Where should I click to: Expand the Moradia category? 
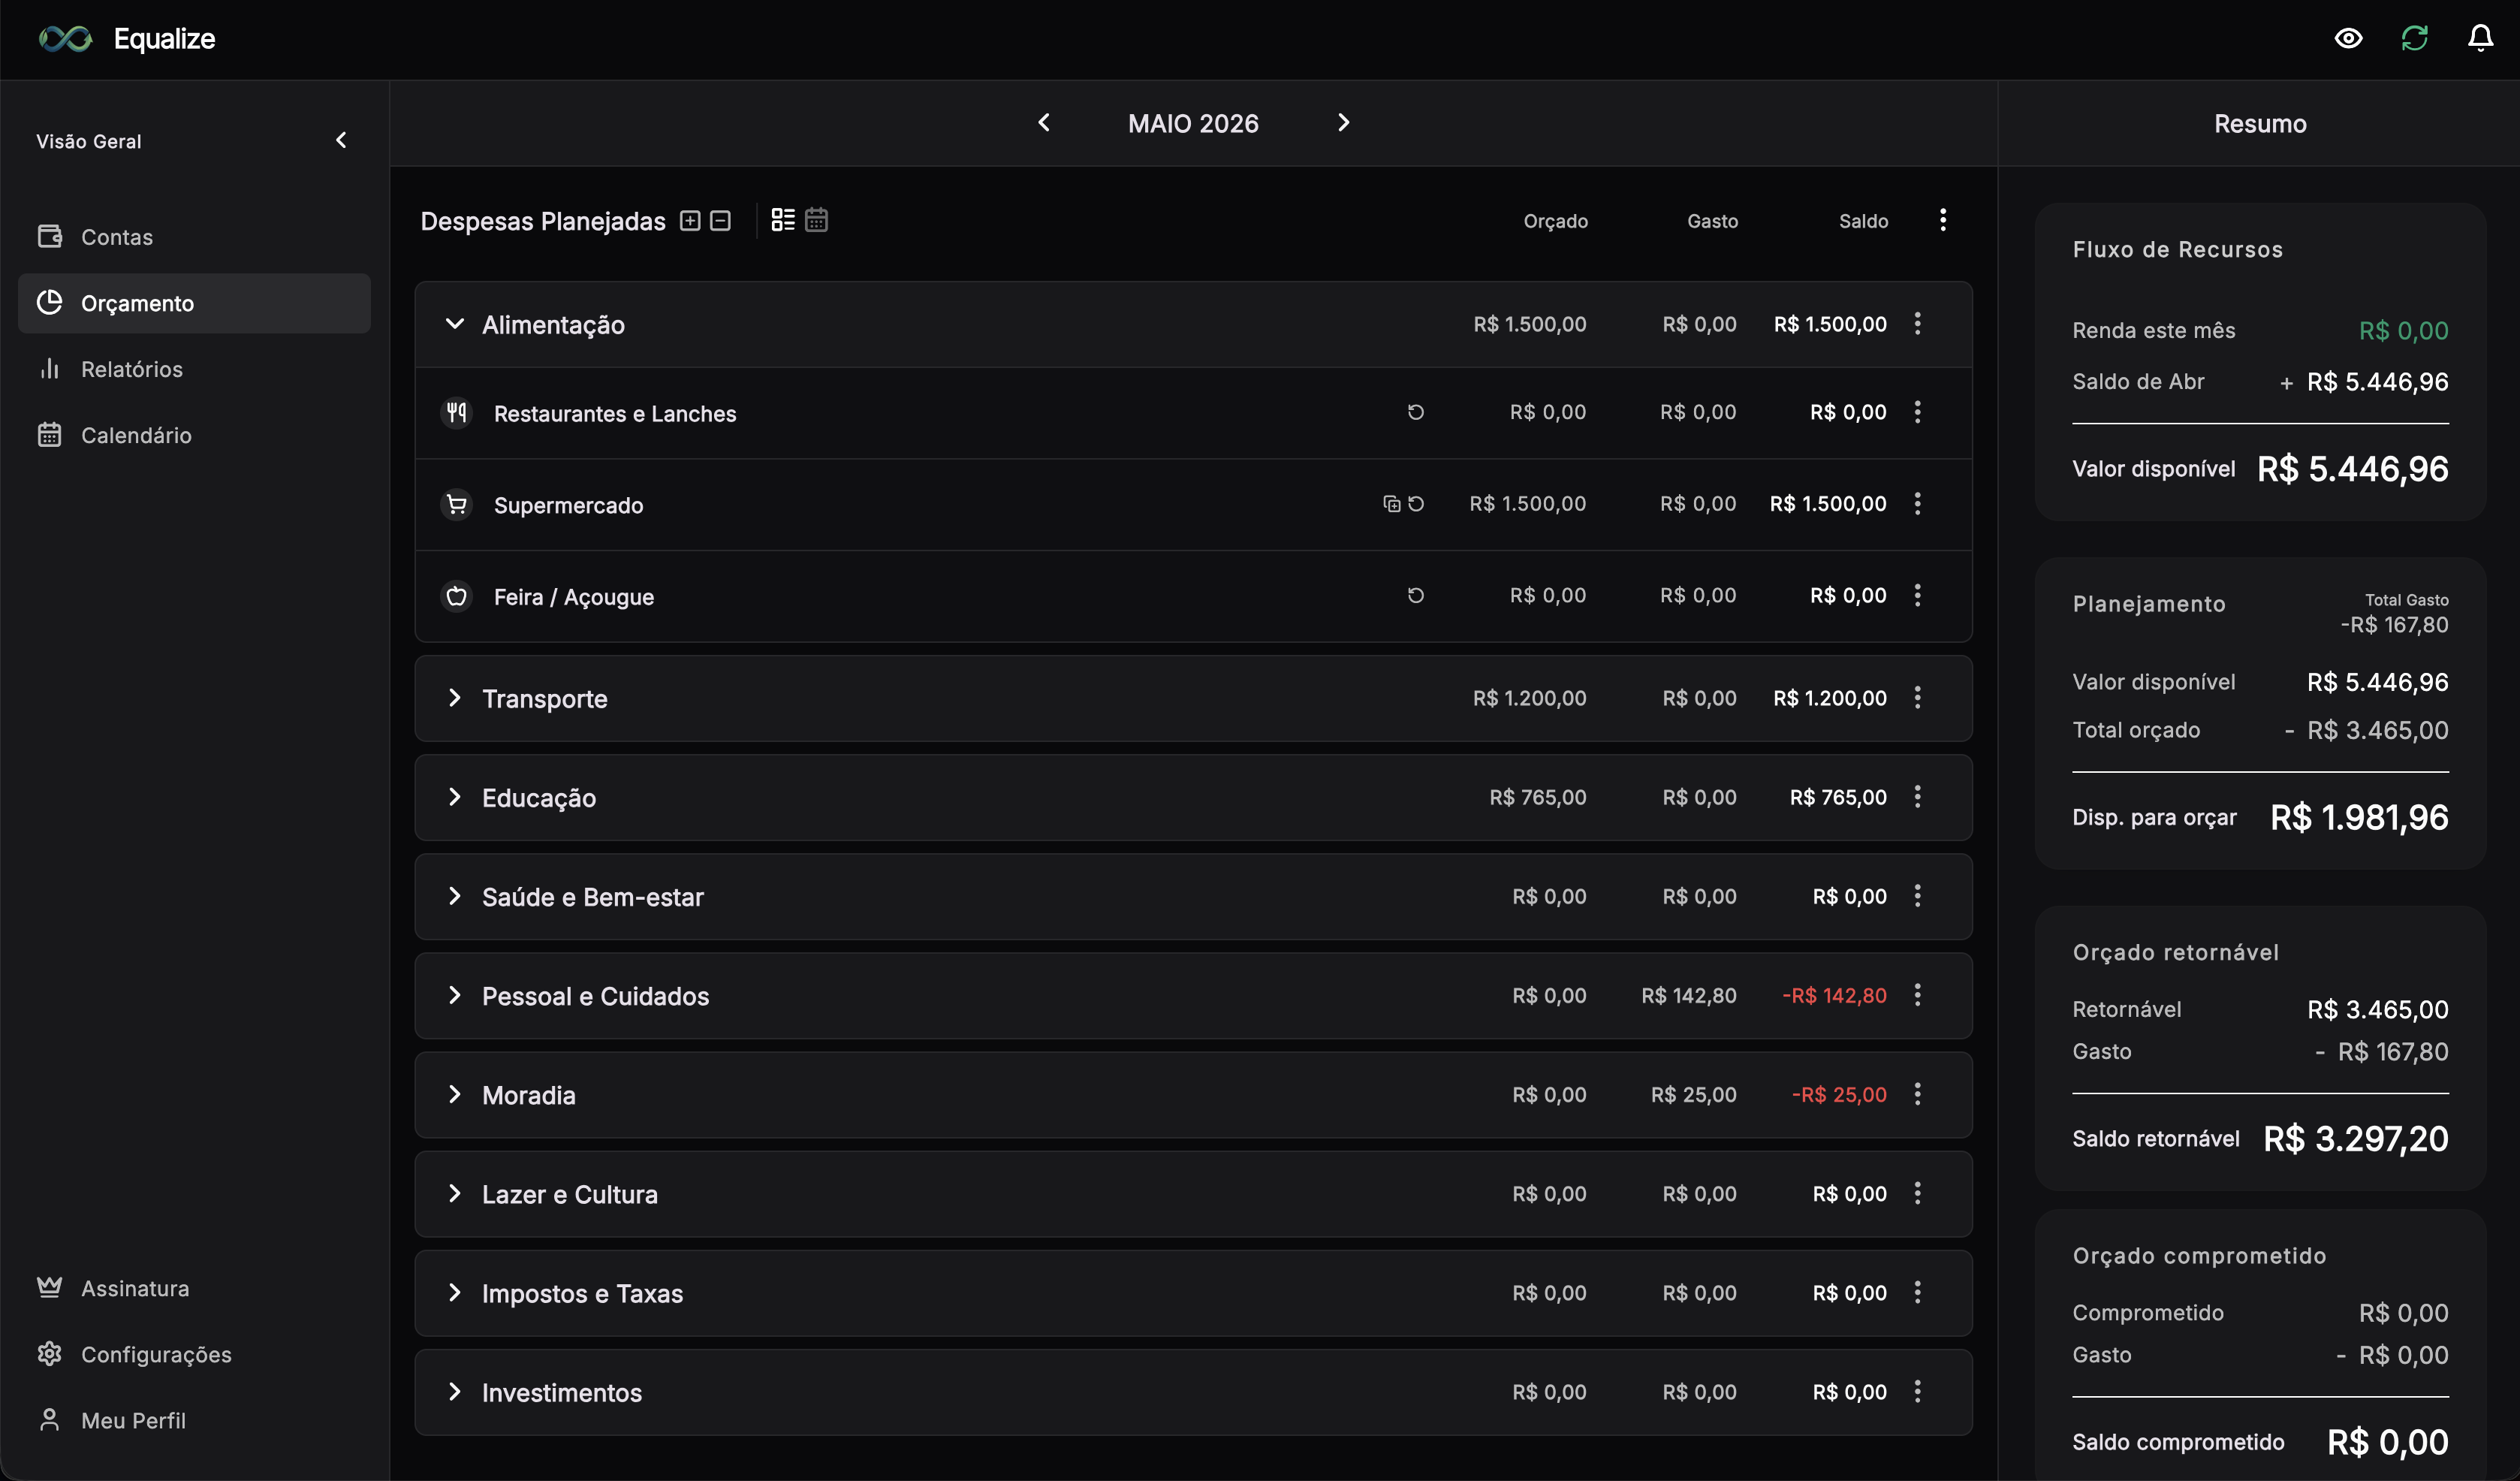(454, 1093)
